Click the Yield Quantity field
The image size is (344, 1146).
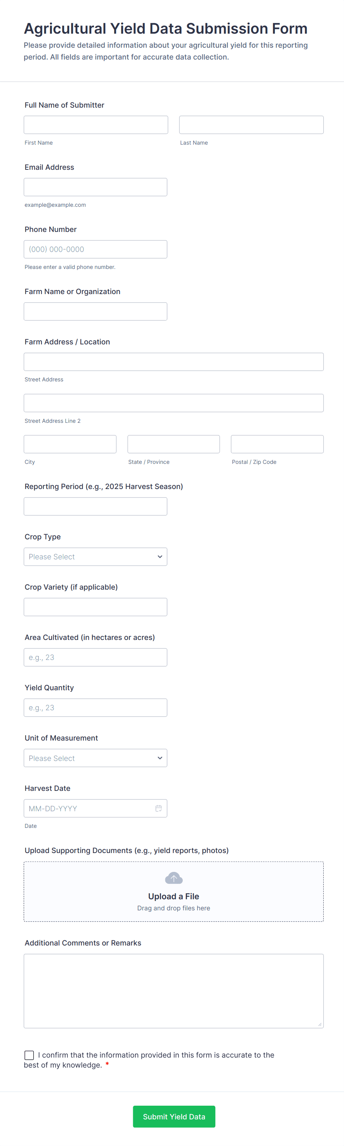tap(95, 707)
